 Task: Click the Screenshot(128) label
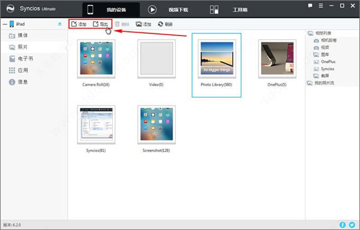157,151
